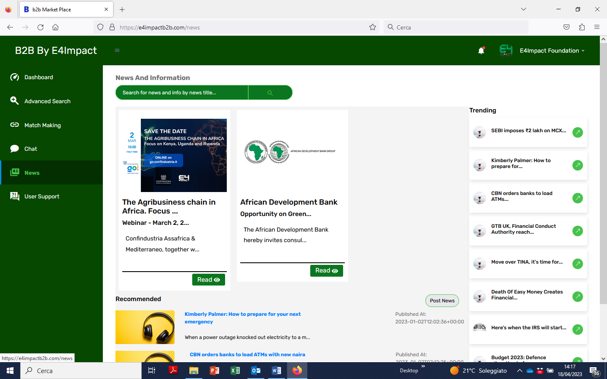
Task: Show hidden system tray icons chevron
Action: 519,371
